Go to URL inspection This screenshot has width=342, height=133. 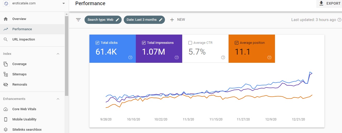coord(23,39)
